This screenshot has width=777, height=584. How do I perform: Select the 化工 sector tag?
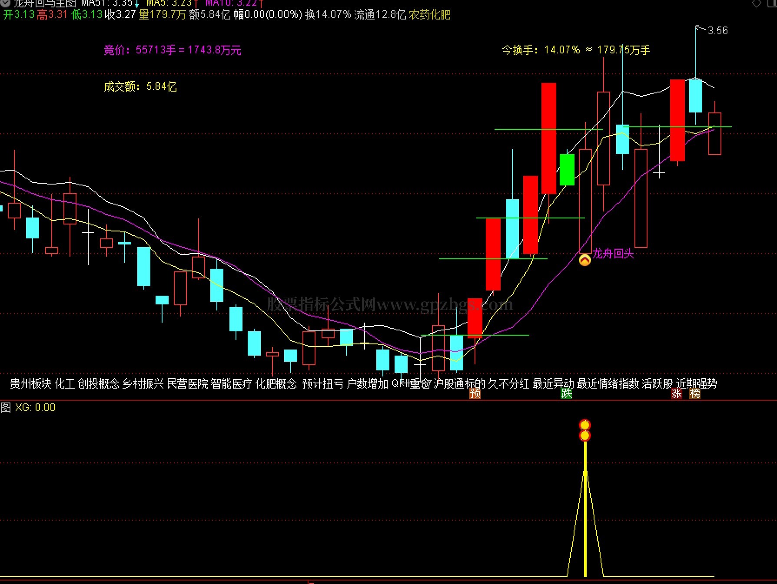click(65, 383)
